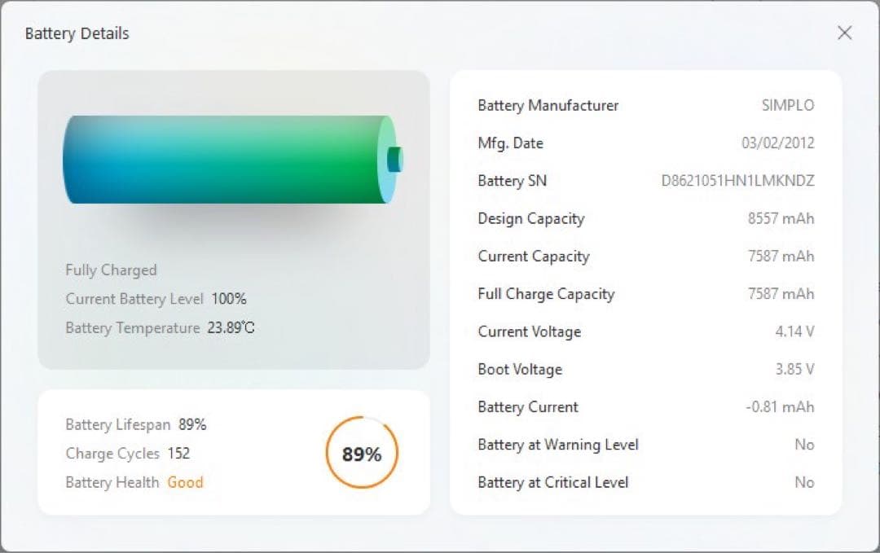Click the 89% lifespan ring gauge
Screen dimensions: 880x553
coord(362,454)
